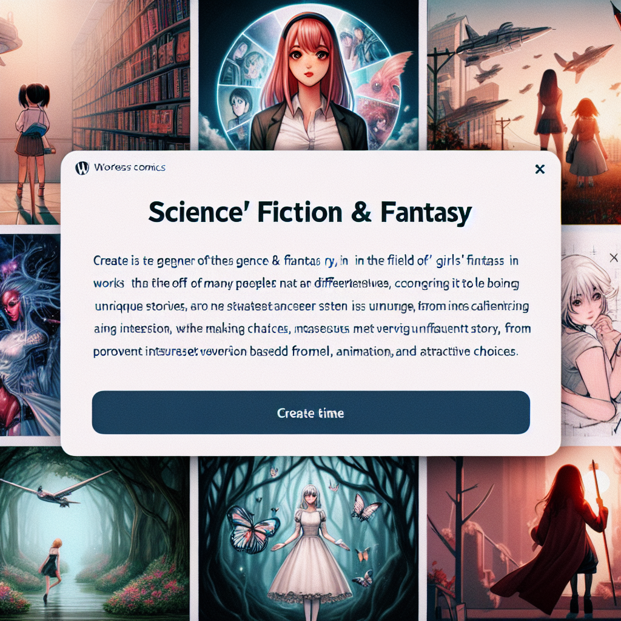Click the description paragraph in the dialog

pyautogui.click(x=312, y=306)
